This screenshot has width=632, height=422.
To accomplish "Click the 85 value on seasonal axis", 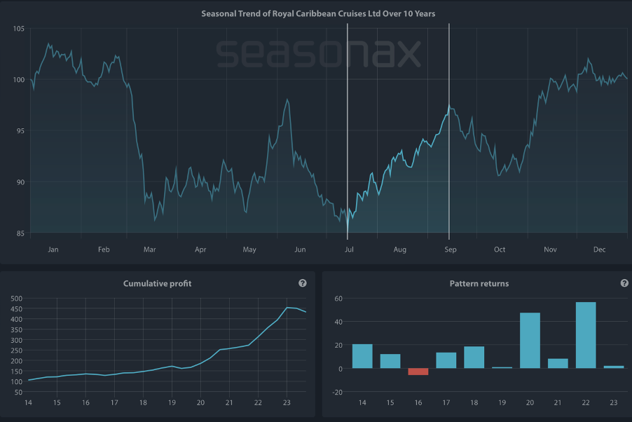I will [x=20, y=233].
